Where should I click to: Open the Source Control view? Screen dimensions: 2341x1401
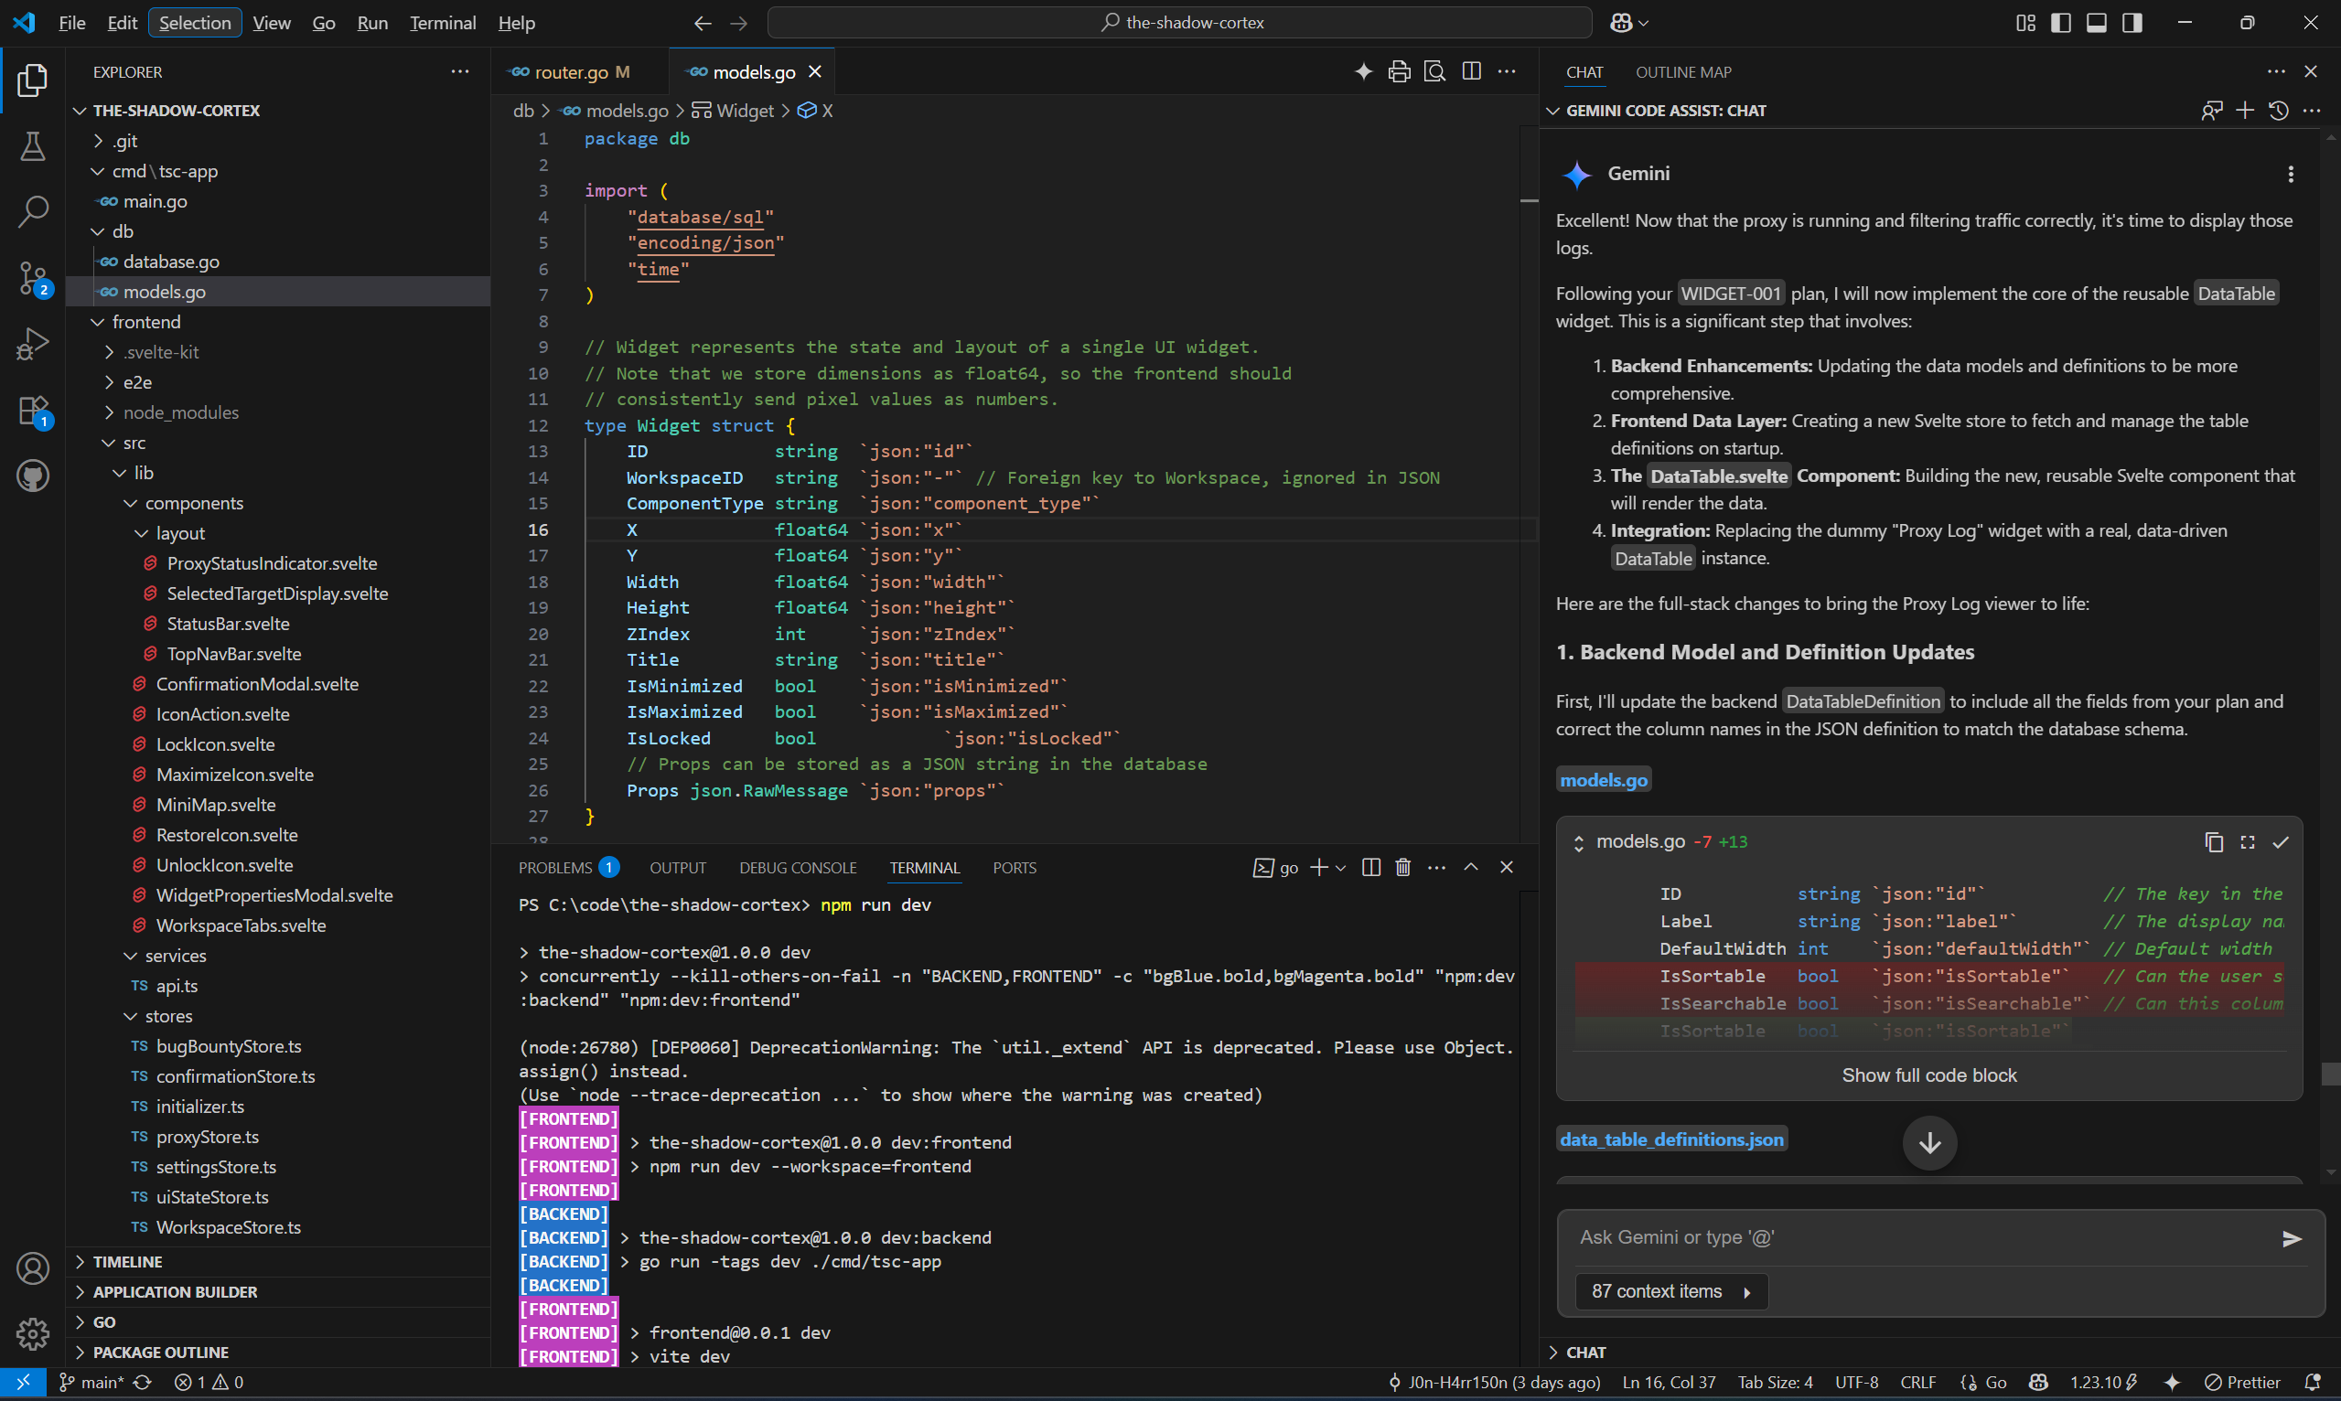(33, 279)
